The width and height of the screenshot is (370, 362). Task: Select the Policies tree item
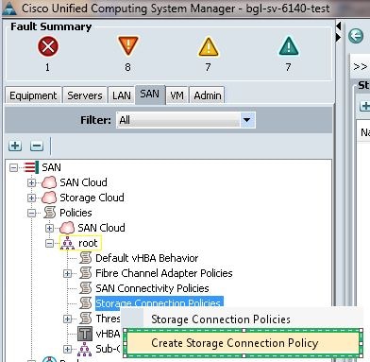(76, 213)
